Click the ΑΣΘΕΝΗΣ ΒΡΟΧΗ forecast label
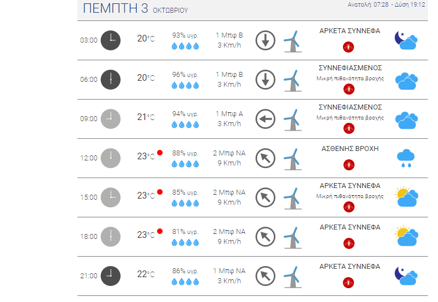Screen dimensions: 438x302 pos(350,149)
